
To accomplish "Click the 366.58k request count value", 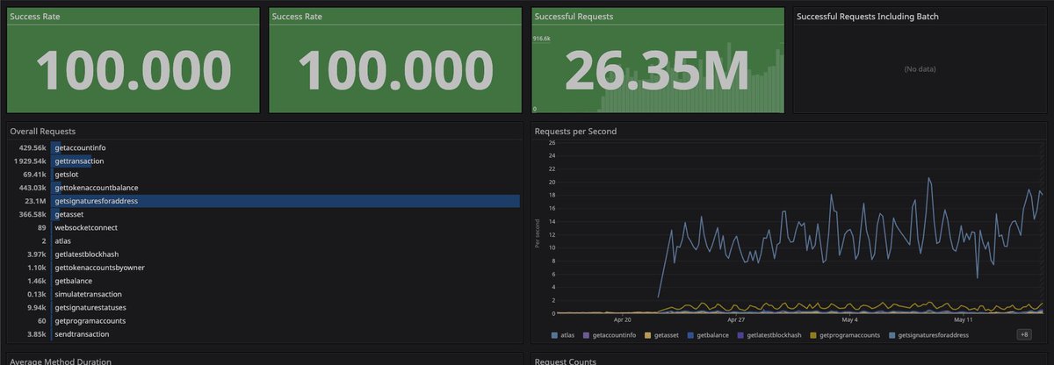I will 32,214.
